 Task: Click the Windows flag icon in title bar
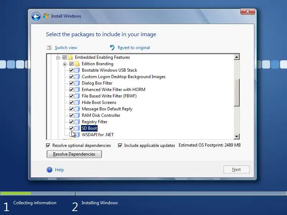click(x=46, y=16)
